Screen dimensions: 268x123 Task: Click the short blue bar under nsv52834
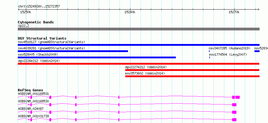pyautogui.click(x=257, y=51)
